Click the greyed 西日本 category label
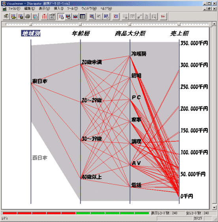Image resolution: width=218 pixels, height=222 pixels. (40, 158)
